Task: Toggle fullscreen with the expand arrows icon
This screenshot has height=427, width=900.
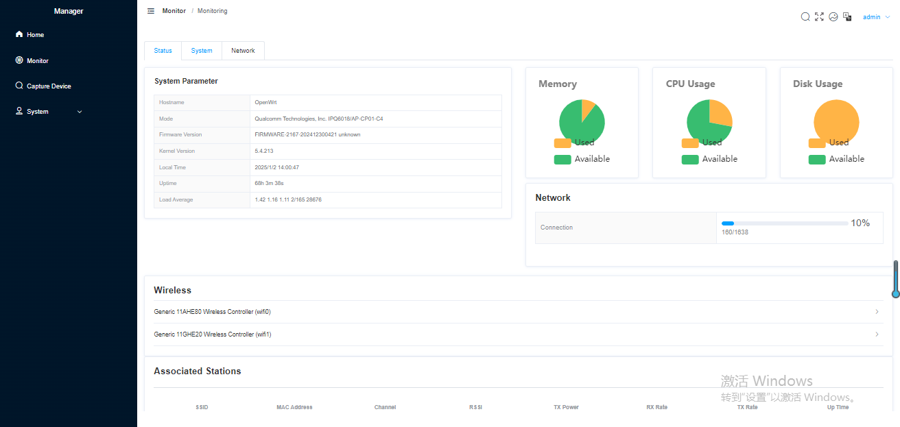Action: click(x=819, y=16)
